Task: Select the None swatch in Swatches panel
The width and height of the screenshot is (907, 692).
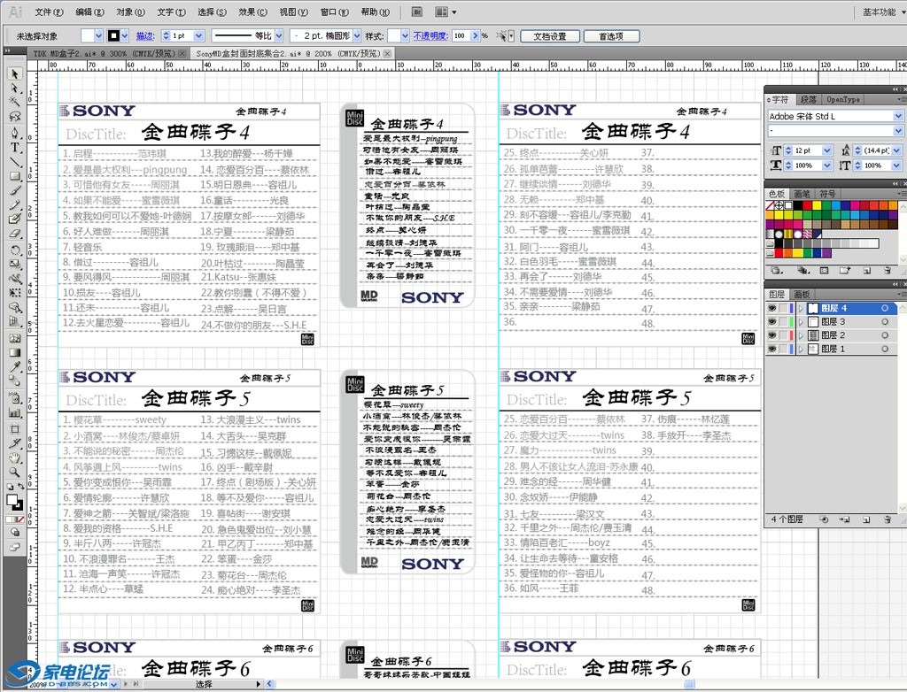Action: [x=770, y=205]
